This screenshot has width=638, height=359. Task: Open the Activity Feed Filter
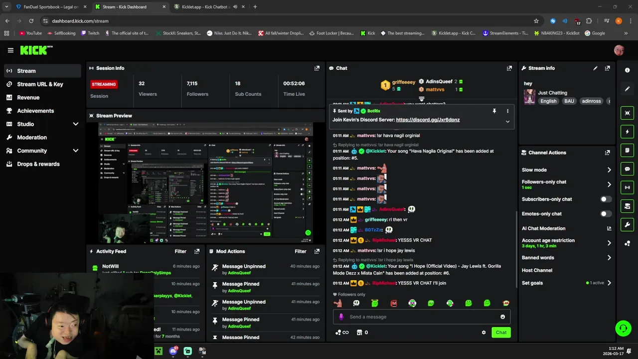pyautogui.click(x=180, y=251)
